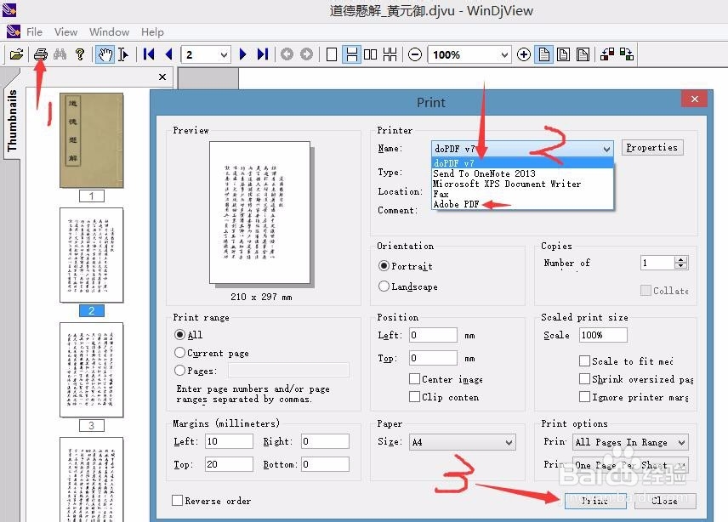Screen dimensions: 728x522
Task: Collapse the printer Name dropdown
Action: tap(606, 149)
